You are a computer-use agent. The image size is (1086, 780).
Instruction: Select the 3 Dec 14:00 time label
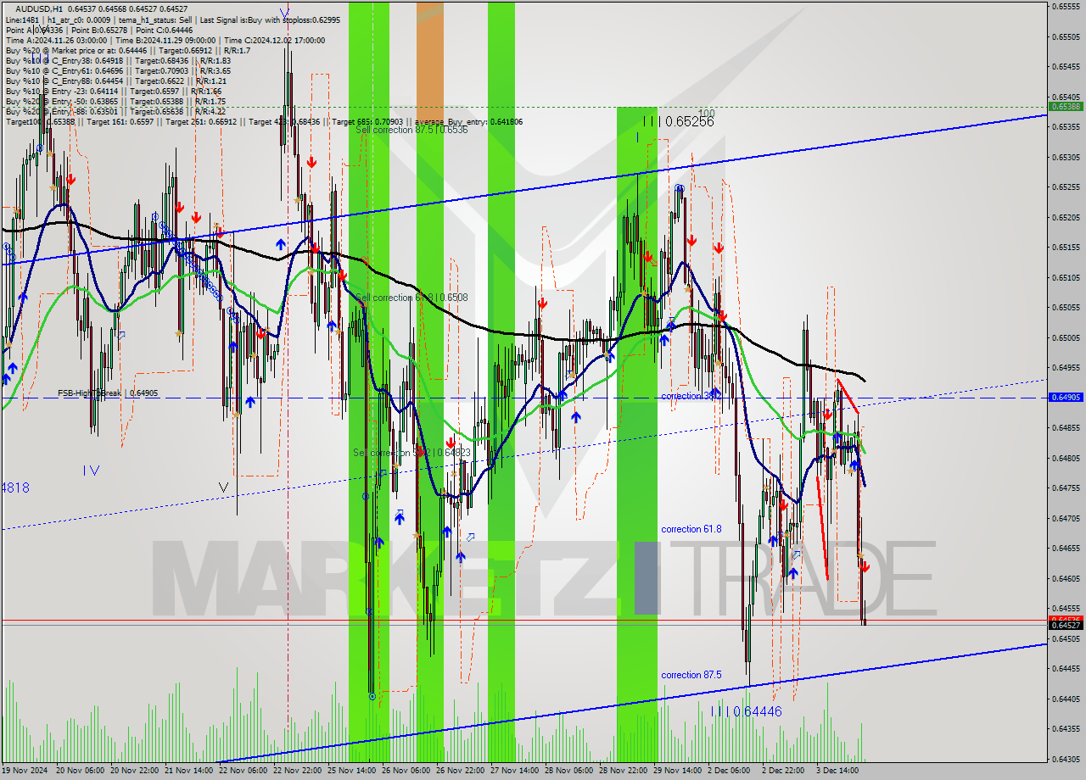839,771
